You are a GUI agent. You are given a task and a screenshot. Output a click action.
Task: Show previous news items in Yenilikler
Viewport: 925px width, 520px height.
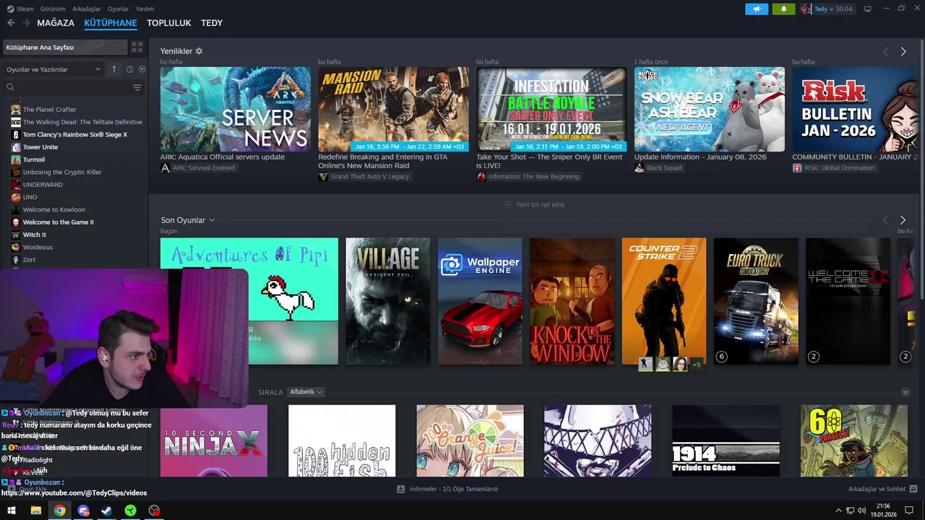885,52
